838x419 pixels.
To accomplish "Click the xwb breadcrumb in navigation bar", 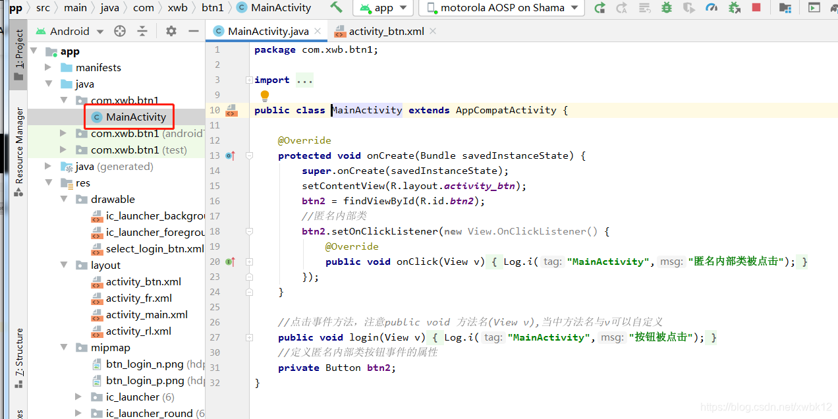I will point(178,8).
